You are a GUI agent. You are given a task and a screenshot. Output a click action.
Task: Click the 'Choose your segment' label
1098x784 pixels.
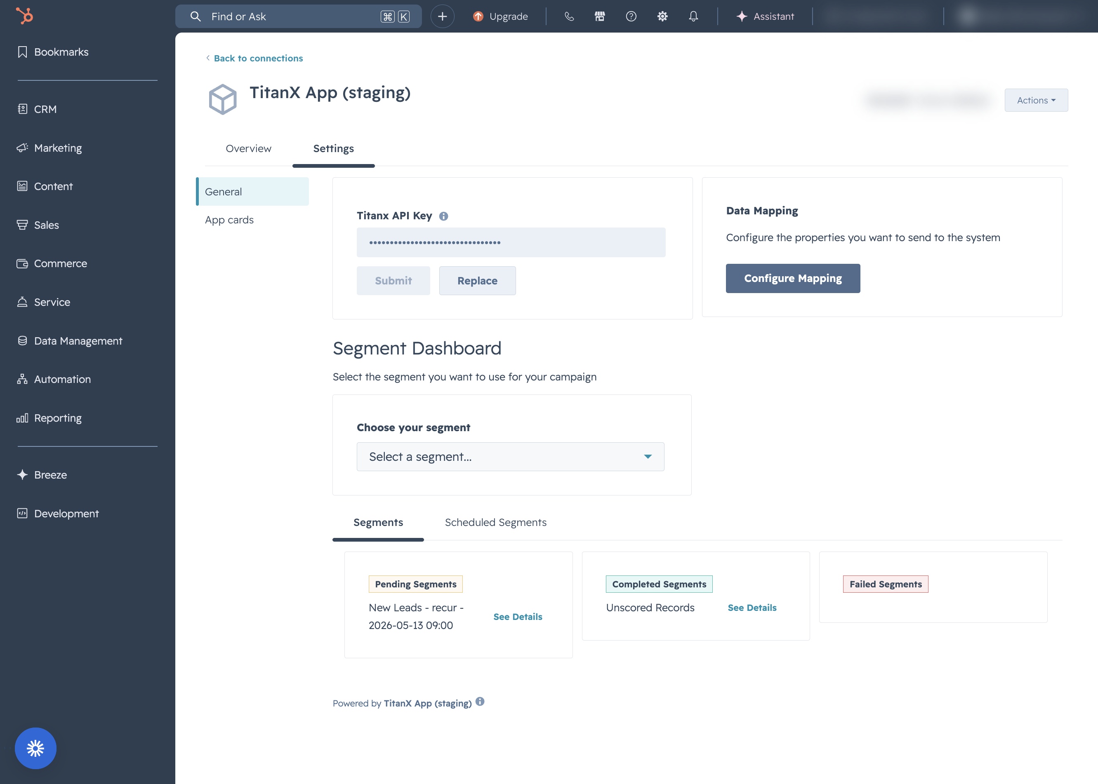(x=413, y=427)
